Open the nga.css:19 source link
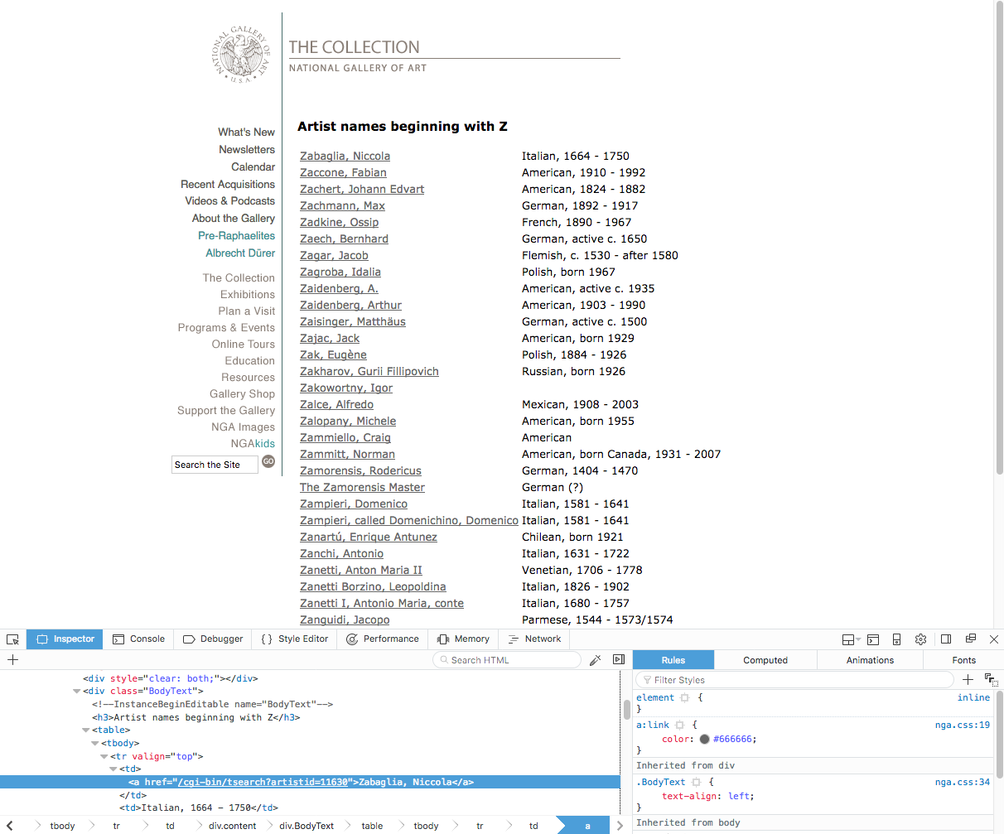The height and width of the screenshot is (834, 1004). (x=963, y=725)
